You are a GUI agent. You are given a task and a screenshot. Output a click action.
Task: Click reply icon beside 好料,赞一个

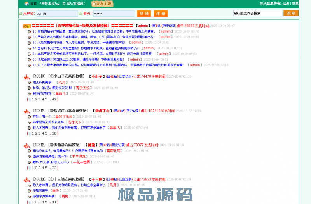point(30,117)
